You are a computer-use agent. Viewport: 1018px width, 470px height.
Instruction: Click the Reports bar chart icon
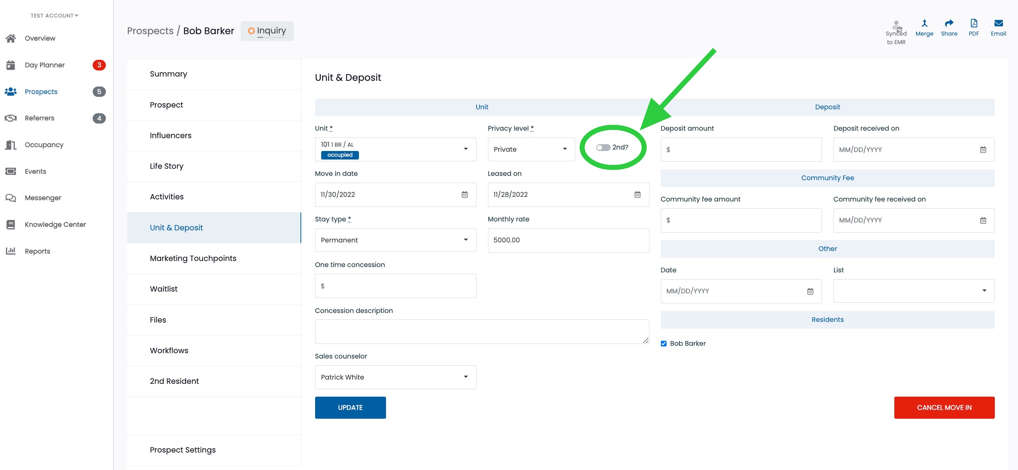pos(11,251)
